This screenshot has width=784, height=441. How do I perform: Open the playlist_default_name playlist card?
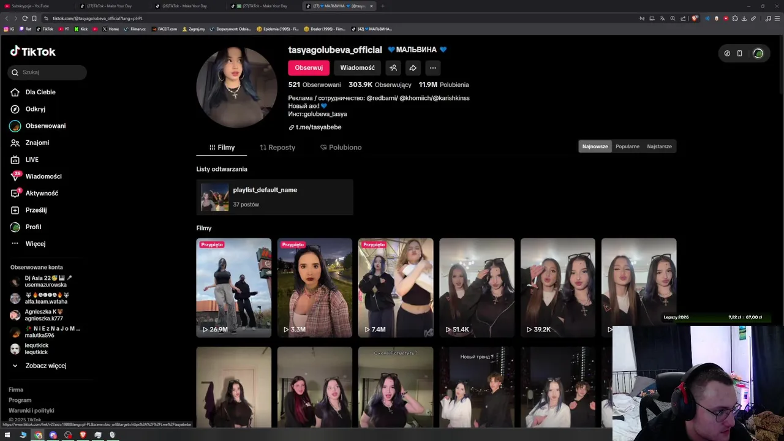[x=274, y=197]
